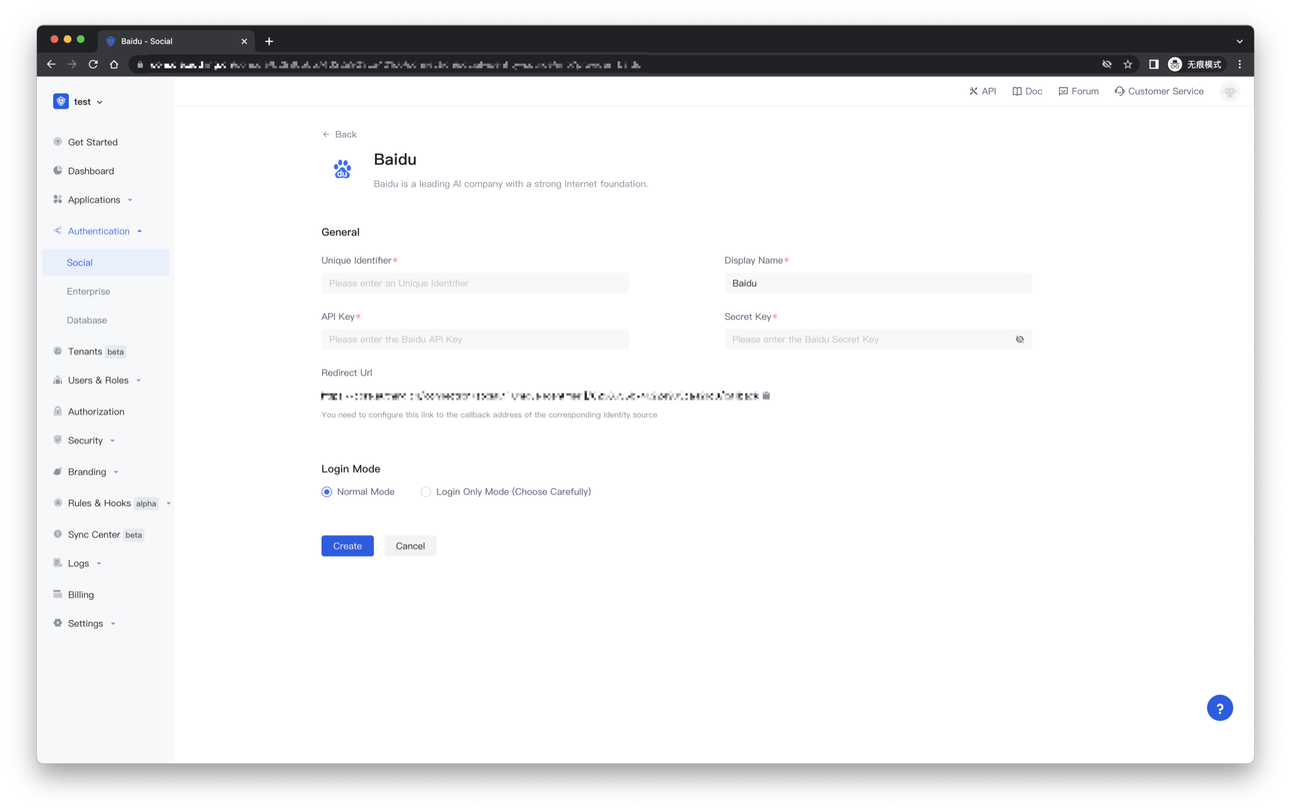Viewport: 1291px width, 812px height.
Task: Collapse the Authentication section
Action: point(98,231)
